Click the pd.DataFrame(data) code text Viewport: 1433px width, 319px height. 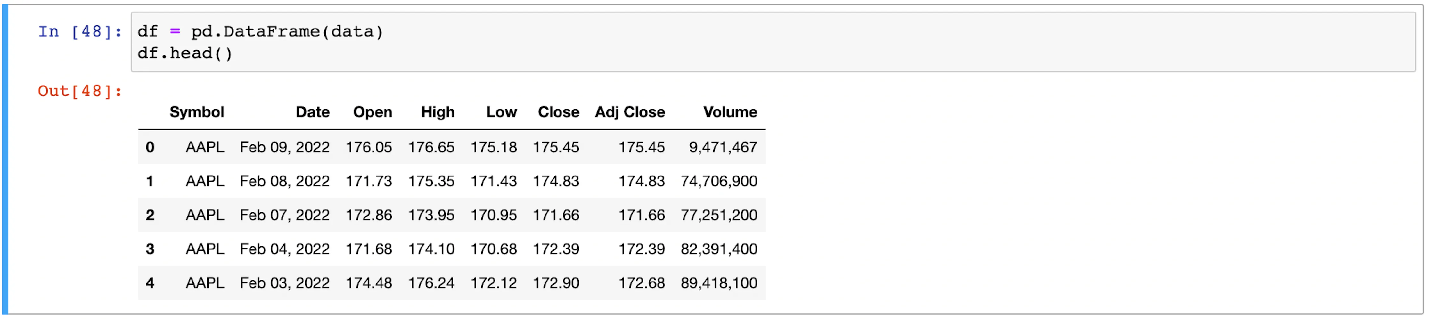[x=286, y=32]
